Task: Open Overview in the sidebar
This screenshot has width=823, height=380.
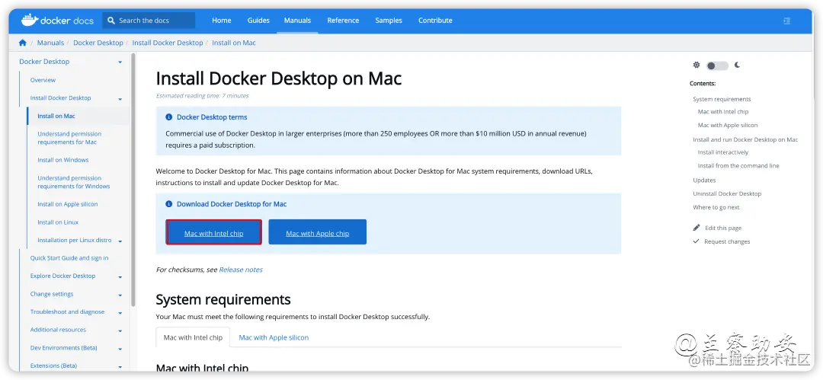Action: click(43, 80)
